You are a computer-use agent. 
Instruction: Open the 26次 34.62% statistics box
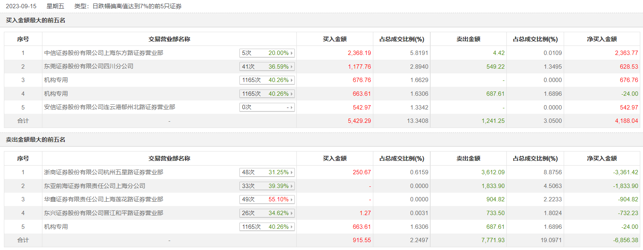292,213
